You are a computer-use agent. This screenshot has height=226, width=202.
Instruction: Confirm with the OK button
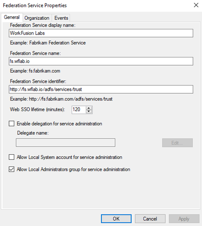pyautogui.click(x=116, y=219)
